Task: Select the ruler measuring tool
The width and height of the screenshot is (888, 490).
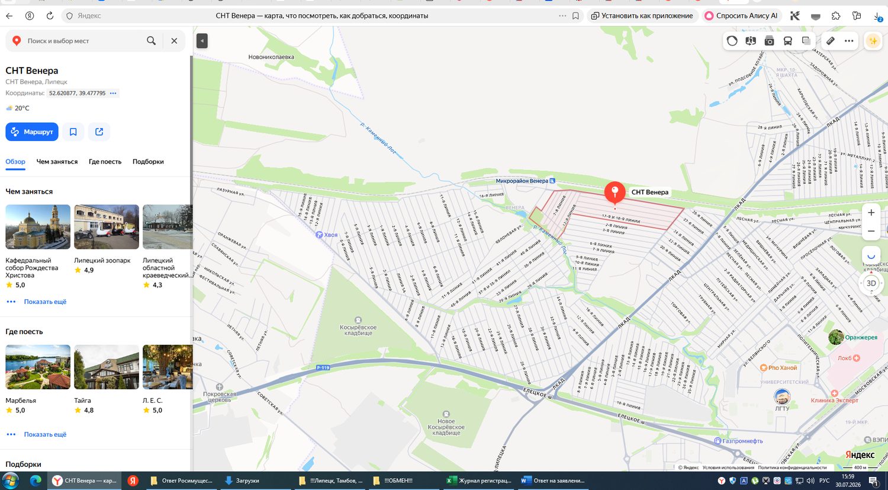Action: (831, 41)
